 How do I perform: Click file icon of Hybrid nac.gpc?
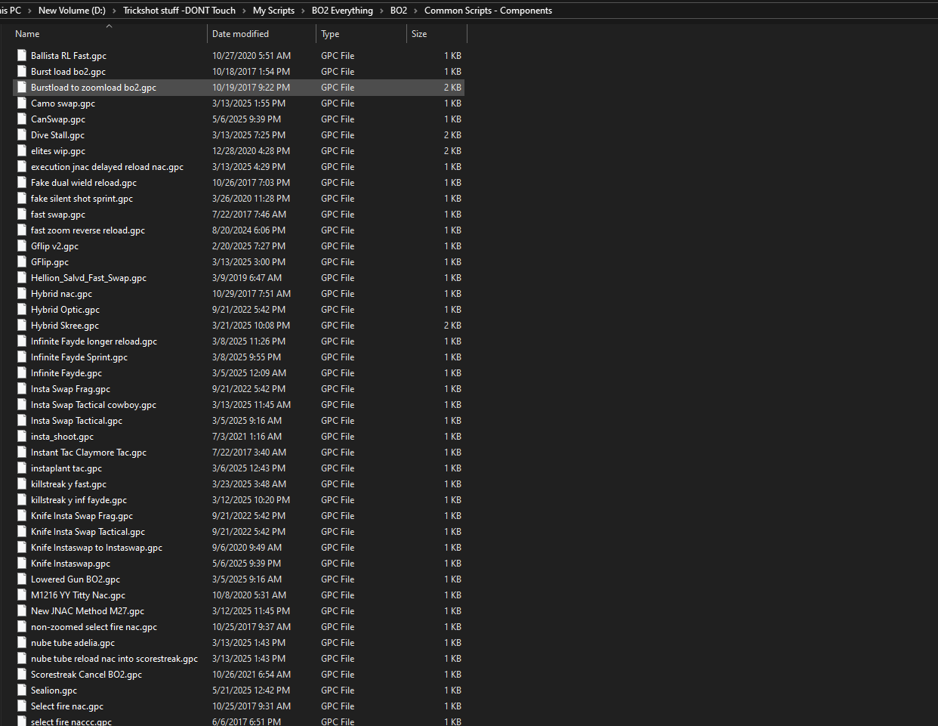tap(22, 293)
